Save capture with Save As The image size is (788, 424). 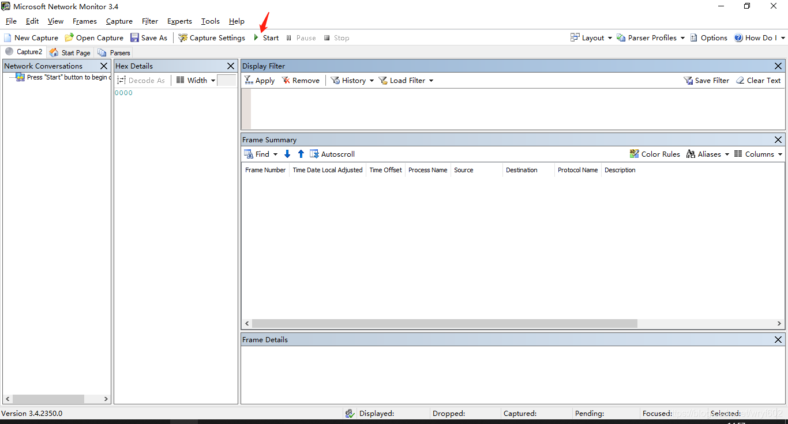tap(149, 38)
